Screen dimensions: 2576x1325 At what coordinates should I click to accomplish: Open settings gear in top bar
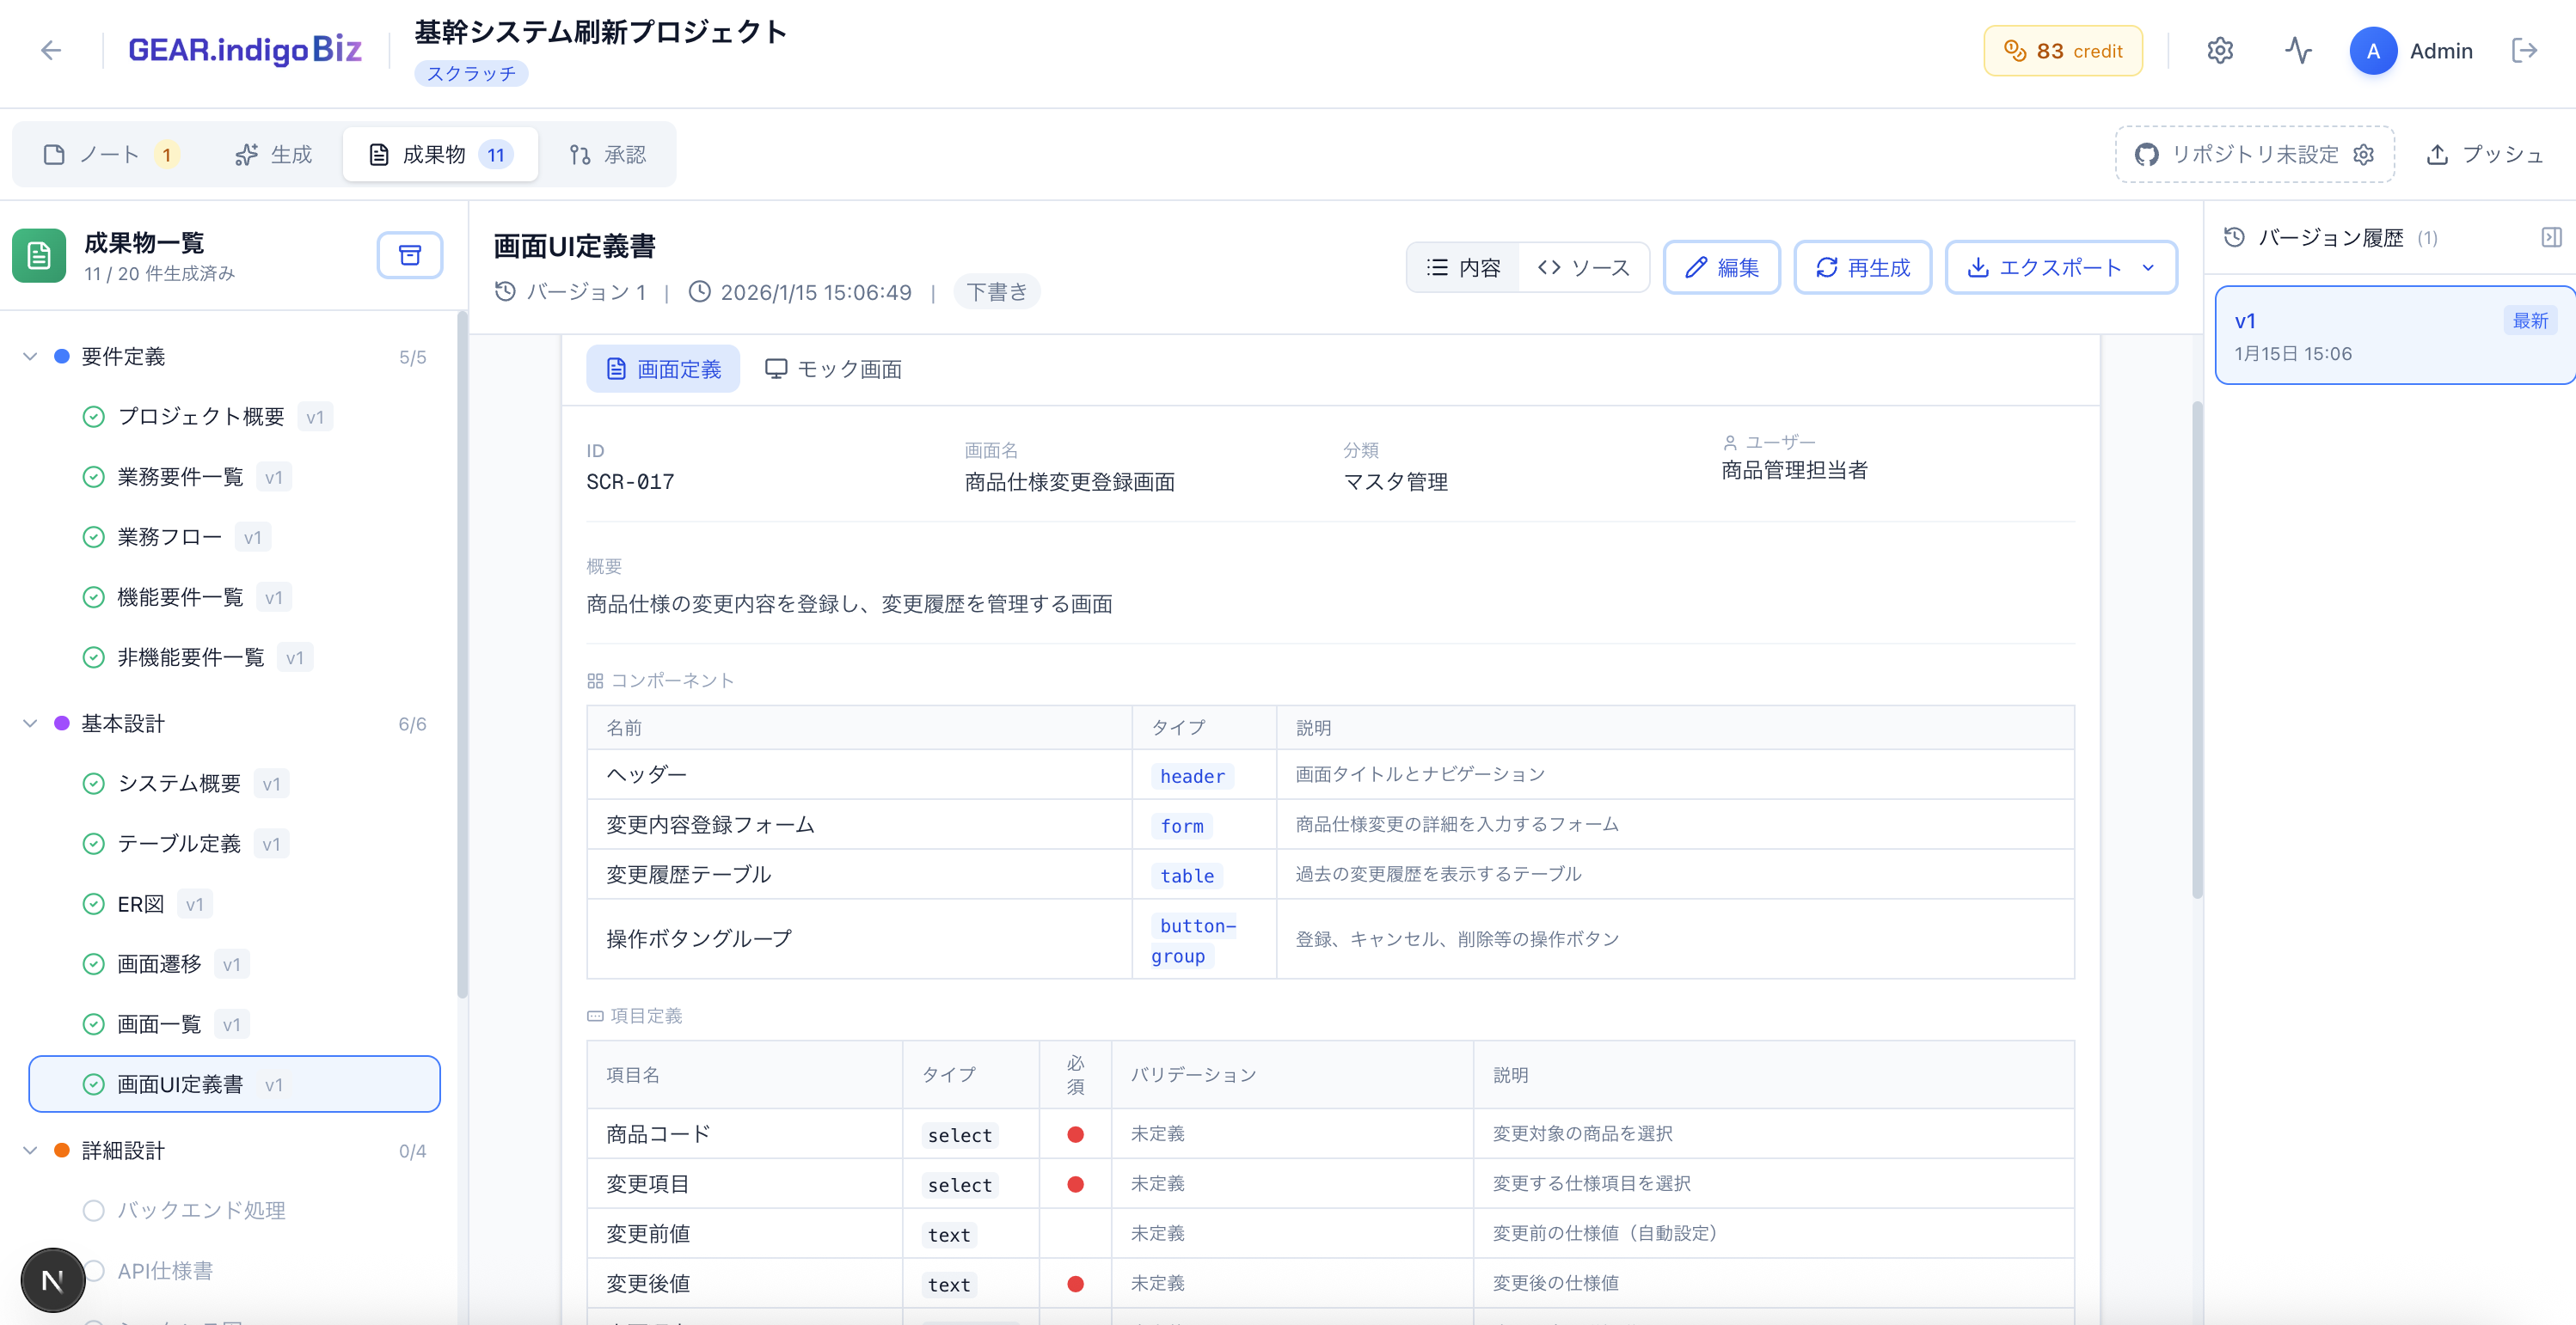(2219, 50)
